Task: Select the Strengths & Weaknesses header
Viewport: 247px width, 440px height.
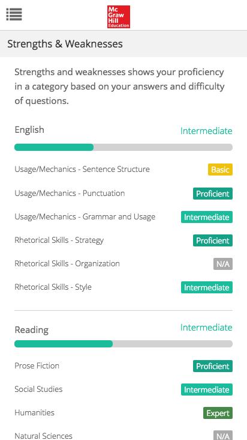Action: [123, 44]
